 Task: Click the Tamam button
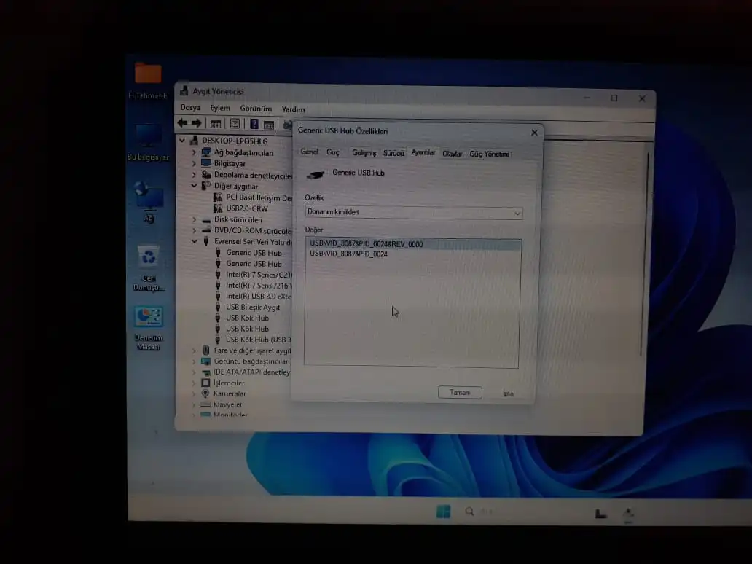(x=460, y=392)
